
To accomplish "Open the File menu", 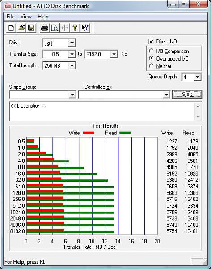I will coord(10,17).
